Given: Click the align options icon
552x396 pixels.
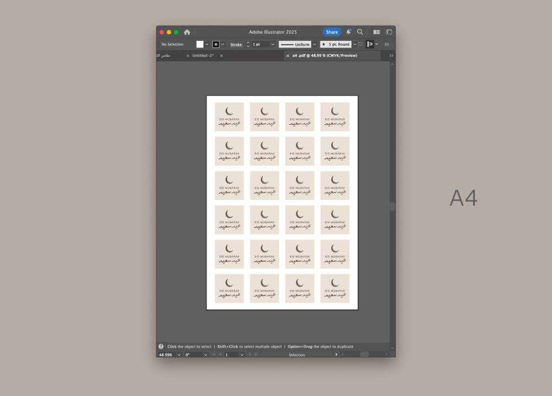Looking at the screenshot, I should click(x=370, y=44).
